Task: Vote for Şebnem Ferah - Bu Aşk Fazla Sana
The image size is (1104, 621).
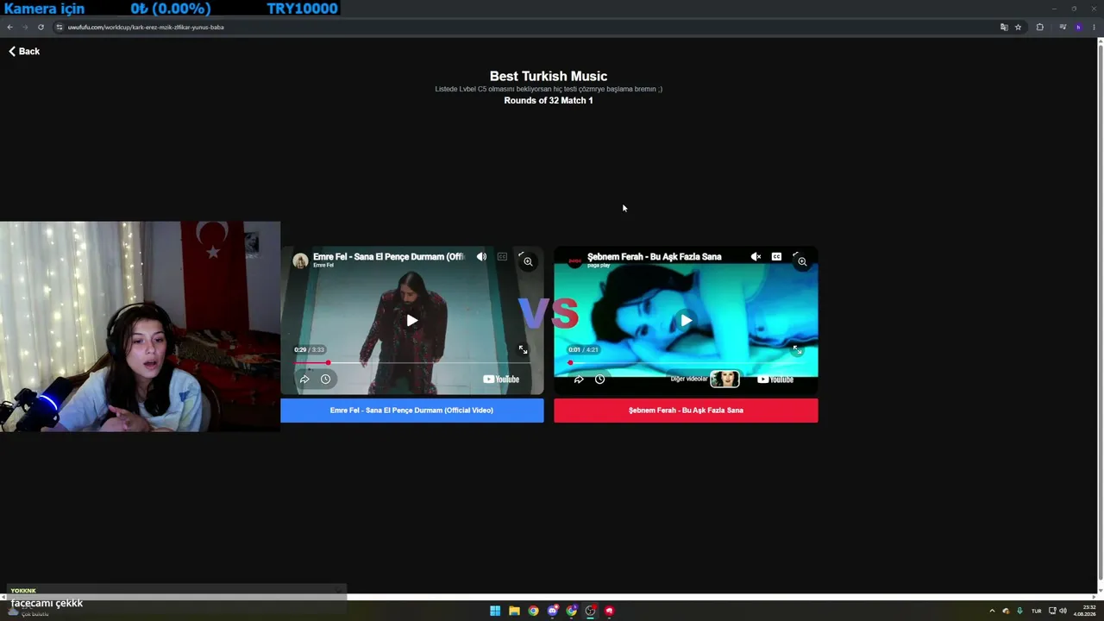Action: (x=686, y=411)
